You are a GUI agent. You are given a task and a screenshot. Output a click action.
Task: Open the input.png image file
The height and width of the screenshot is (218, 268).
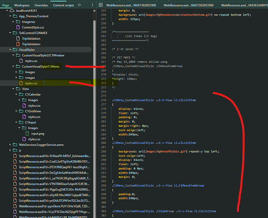click(x=38, y=133)
